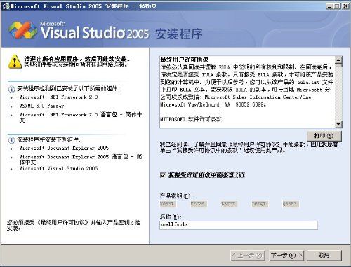
Task: Click .NET Framework 2.0 语言包 简体中文 entry
Action: point(81,117)
